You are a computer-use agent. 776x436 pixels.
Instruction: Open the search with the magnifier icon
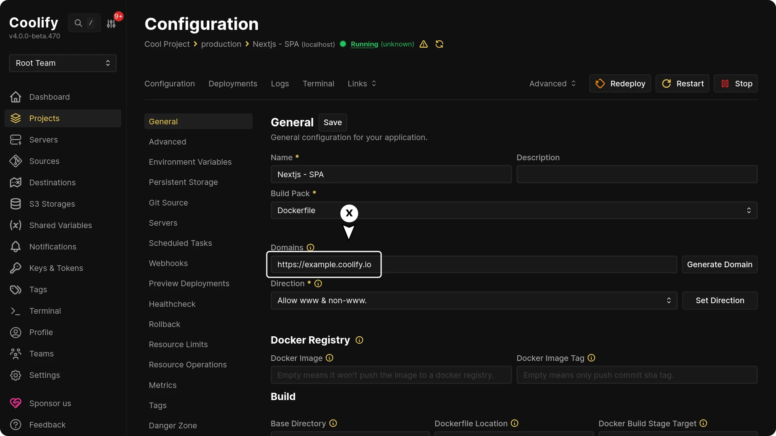[78, 23]
